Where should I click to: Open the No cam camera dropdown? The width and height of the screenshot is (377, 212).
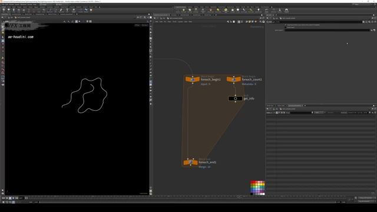pos(145,25)
